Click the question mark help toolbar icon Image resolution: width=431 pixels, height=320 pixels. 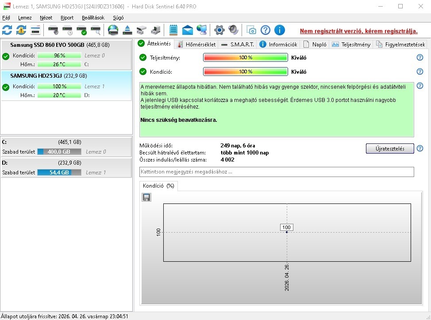265,30
